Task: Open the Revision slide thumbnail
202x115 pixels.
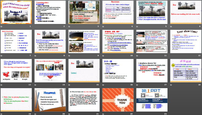Action: coord(118,12)
